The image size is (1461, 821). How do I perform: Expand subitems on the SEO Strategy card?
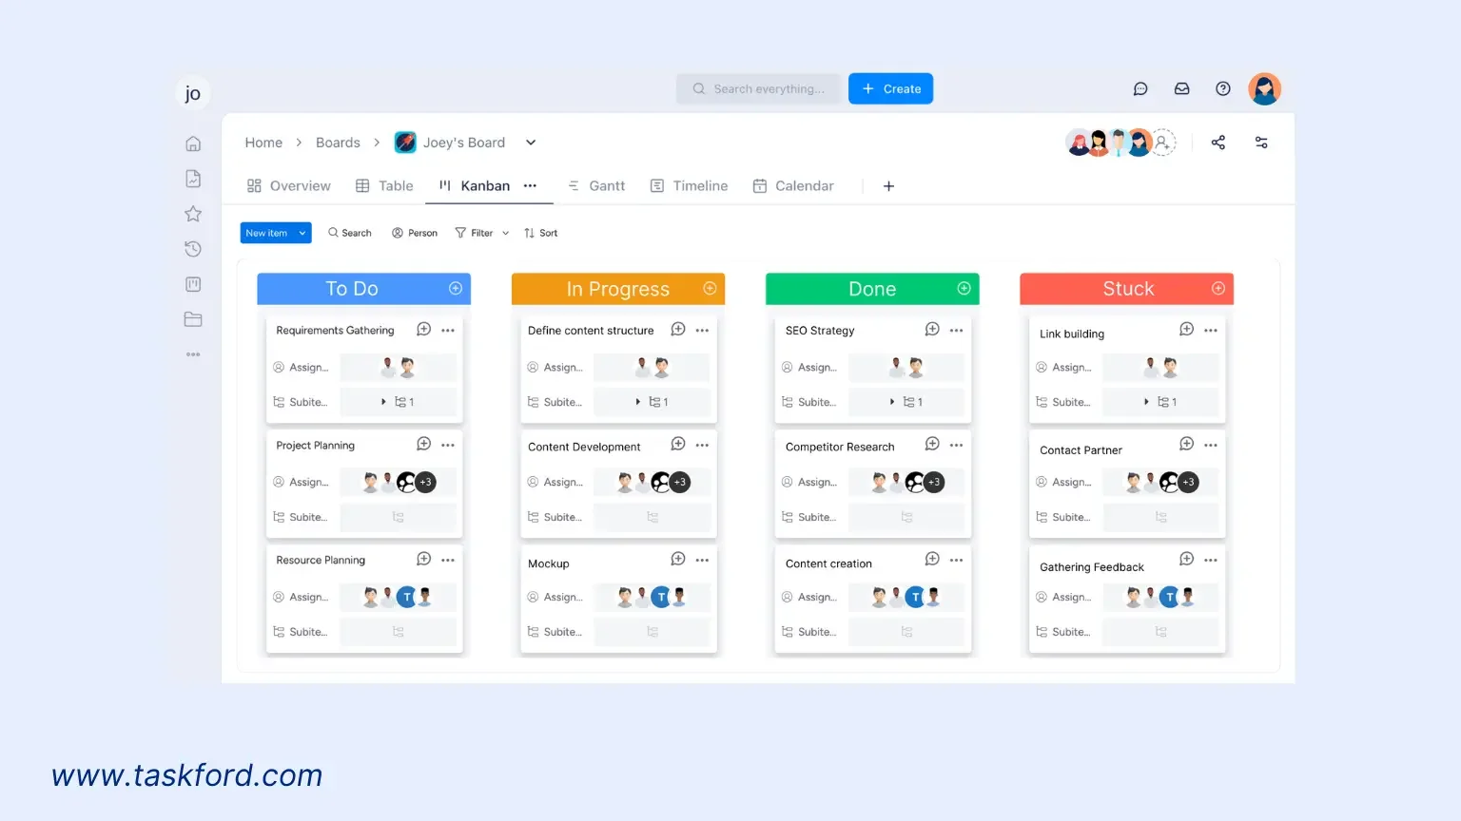tap(893, 402)
